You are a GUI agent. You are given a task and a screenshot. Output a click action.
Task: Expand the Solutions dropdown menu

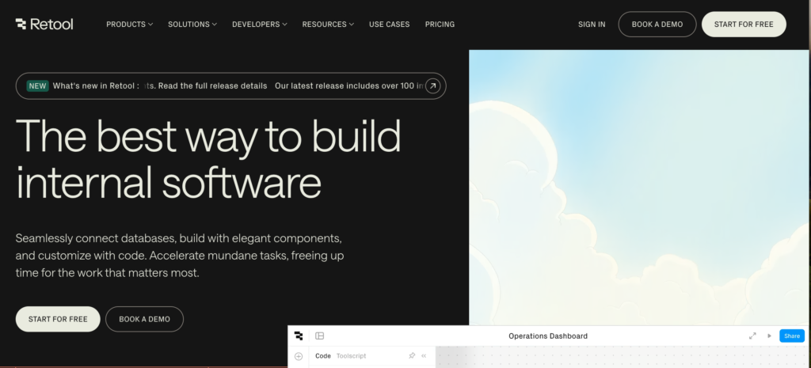coord(192,25)
